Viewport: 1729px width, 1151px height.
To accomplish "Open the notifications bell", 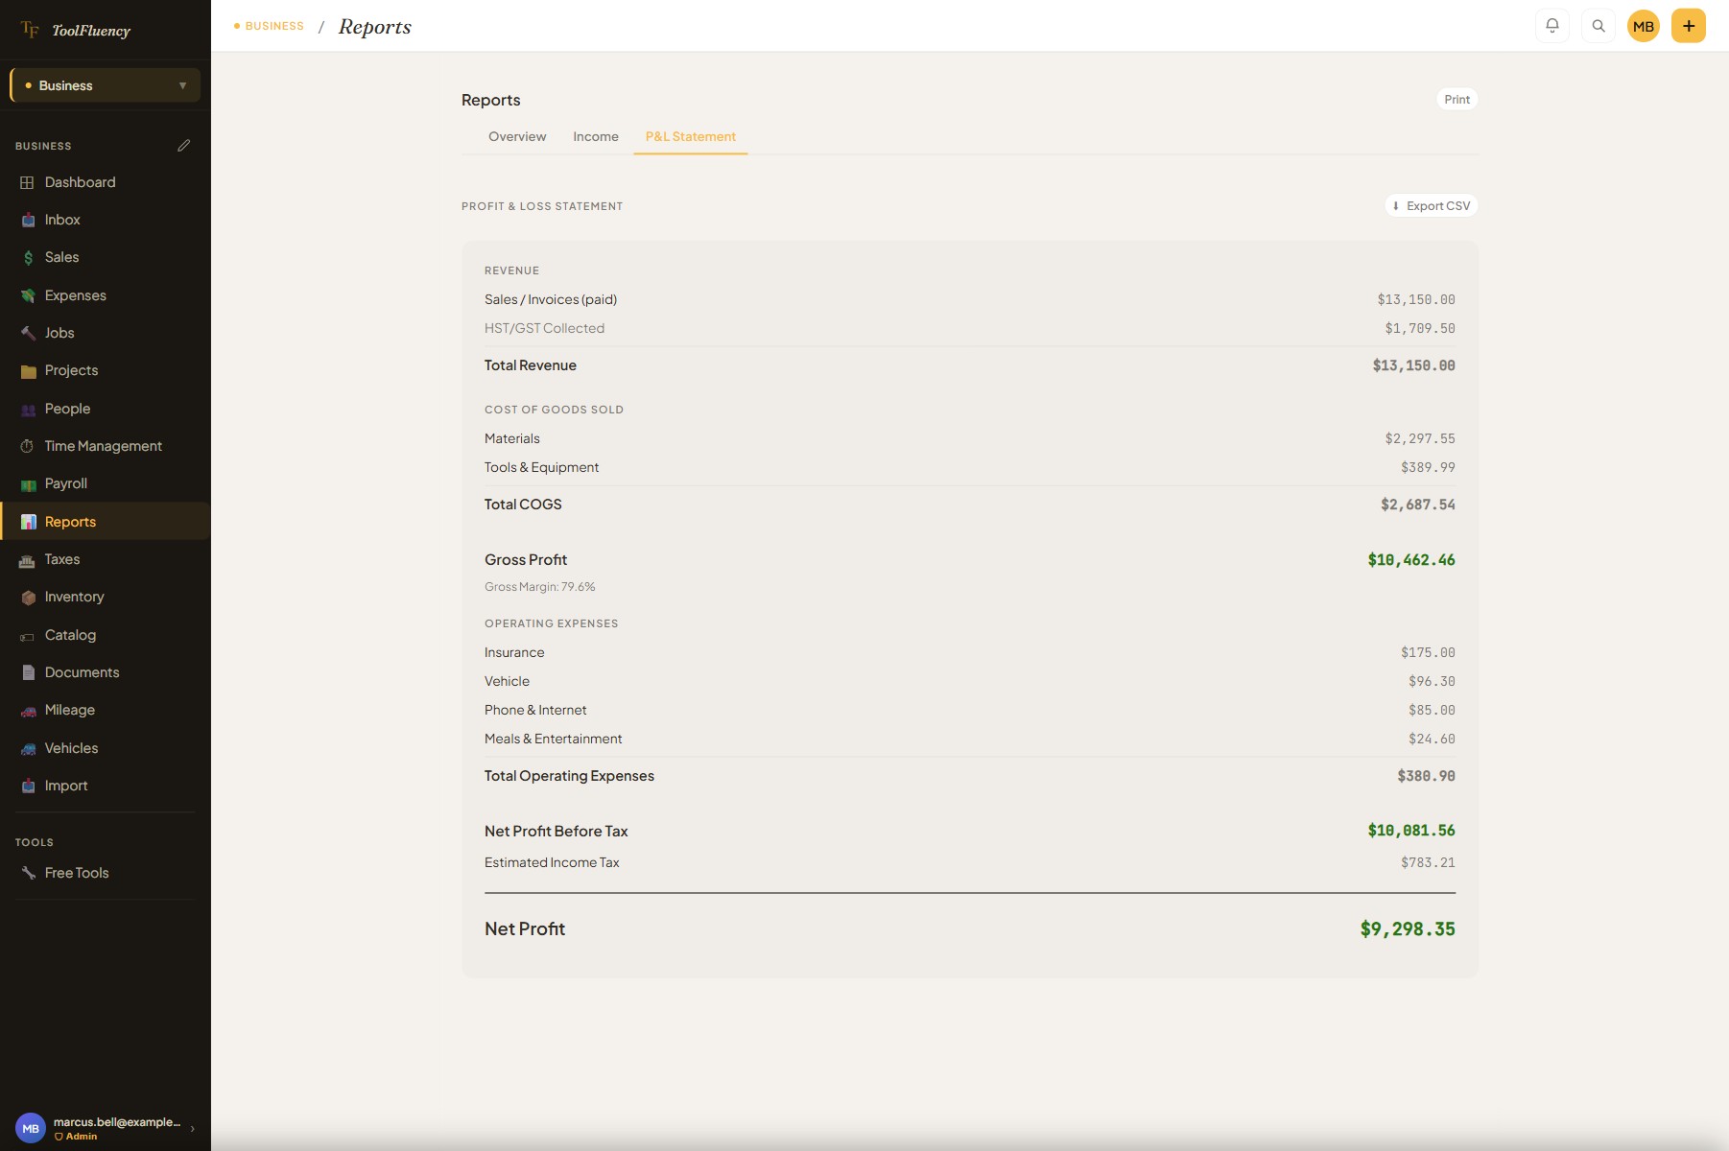I will pos(1552,26).
